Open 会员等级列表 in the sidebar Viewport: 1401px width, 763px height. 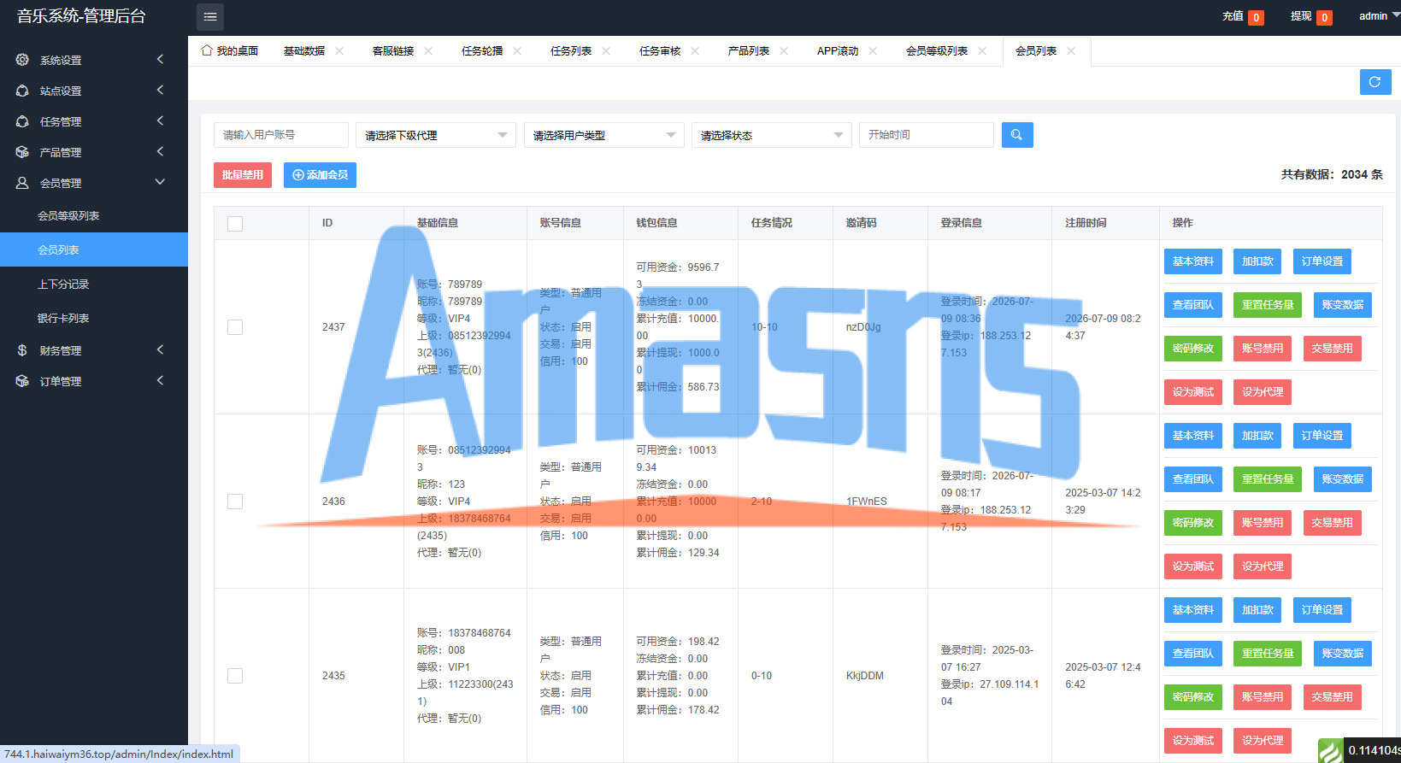click(x=94, y=215)
